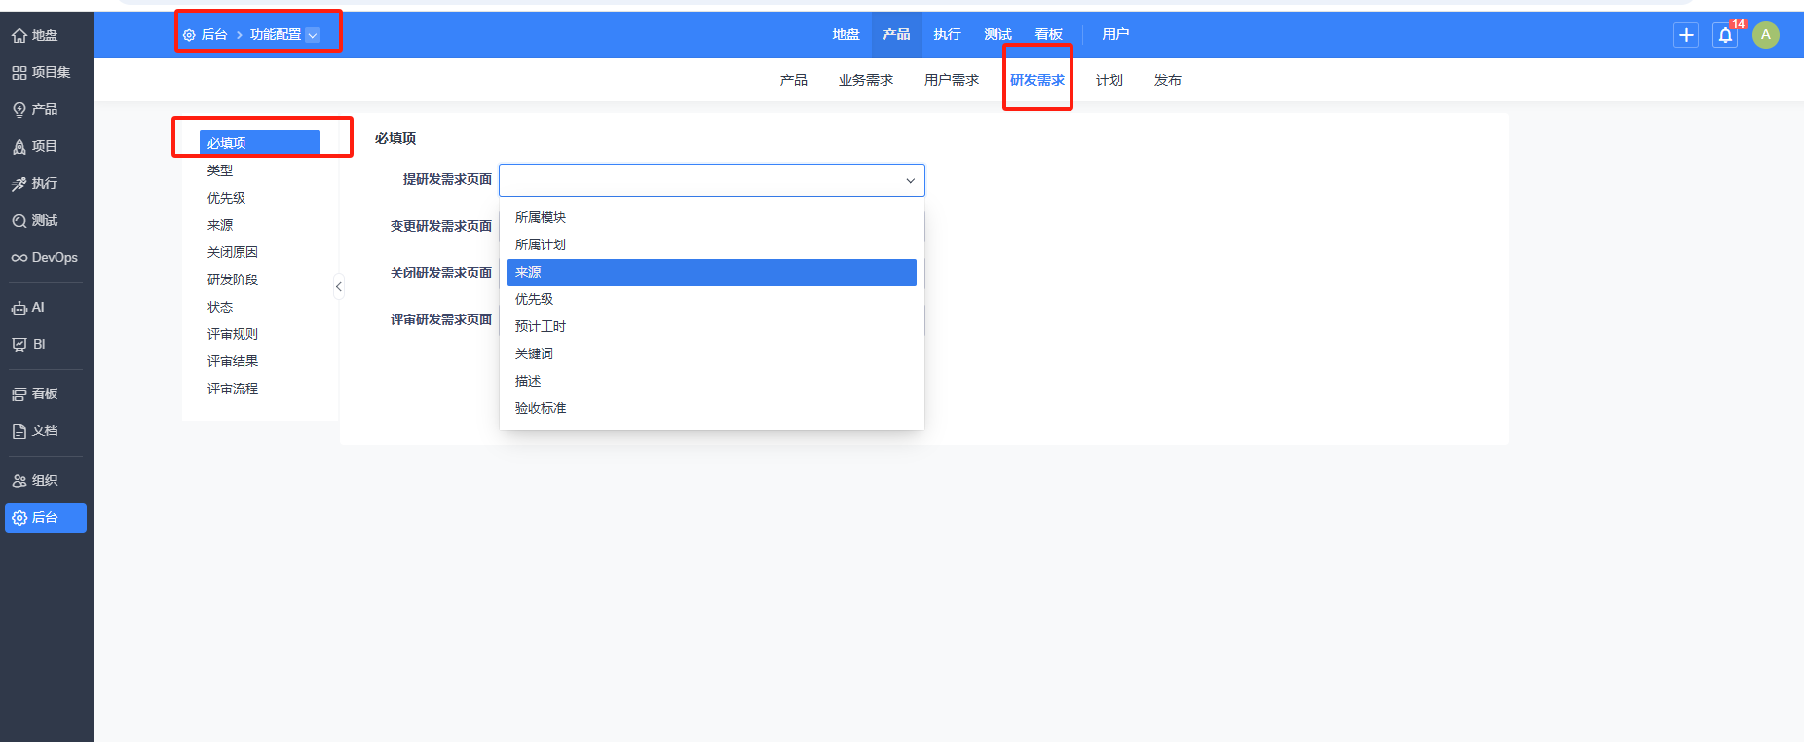Go to 项目集 in the sidebar
The height and width of the screenshot is (742, 1804).
(x=42, y=73)
